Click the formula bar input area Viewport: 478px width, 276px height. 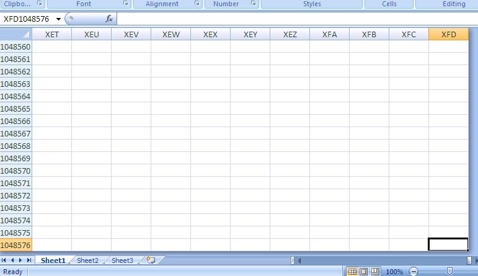pyautogui.click(x=297, y=19)
